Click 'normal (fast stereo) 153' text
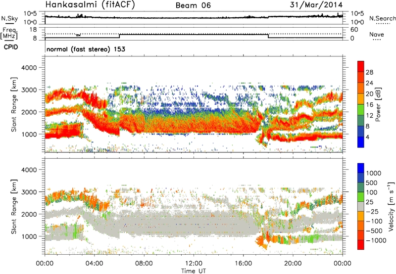Screen dimensions: 396x274 point(86,49)
